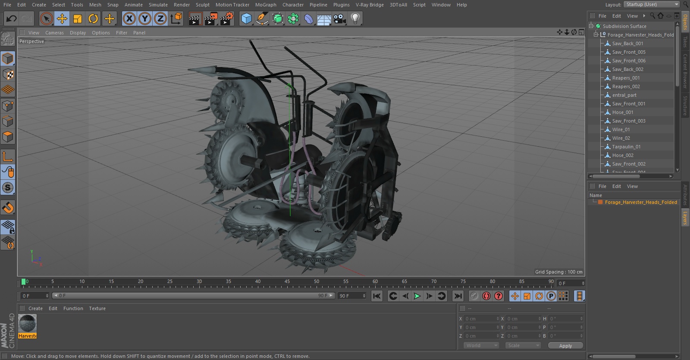Add a Subdivision Surface generator
Viewport: 690px width, 360px height.
(x=278, y=18)
